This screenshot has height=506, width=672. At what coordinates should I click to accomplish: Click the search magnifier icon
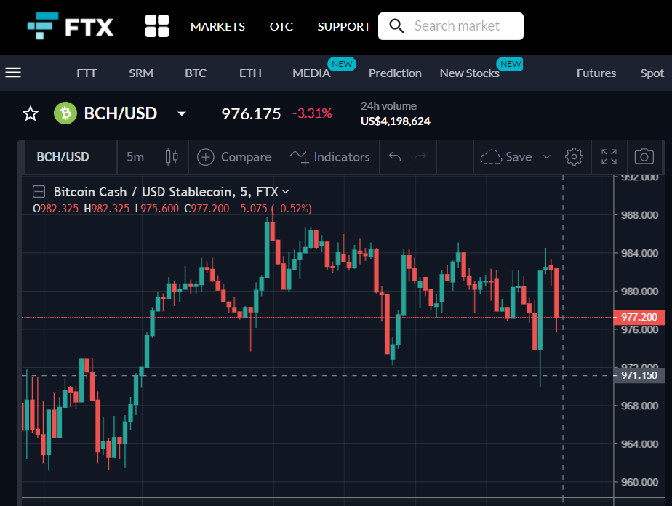point(396,26)
